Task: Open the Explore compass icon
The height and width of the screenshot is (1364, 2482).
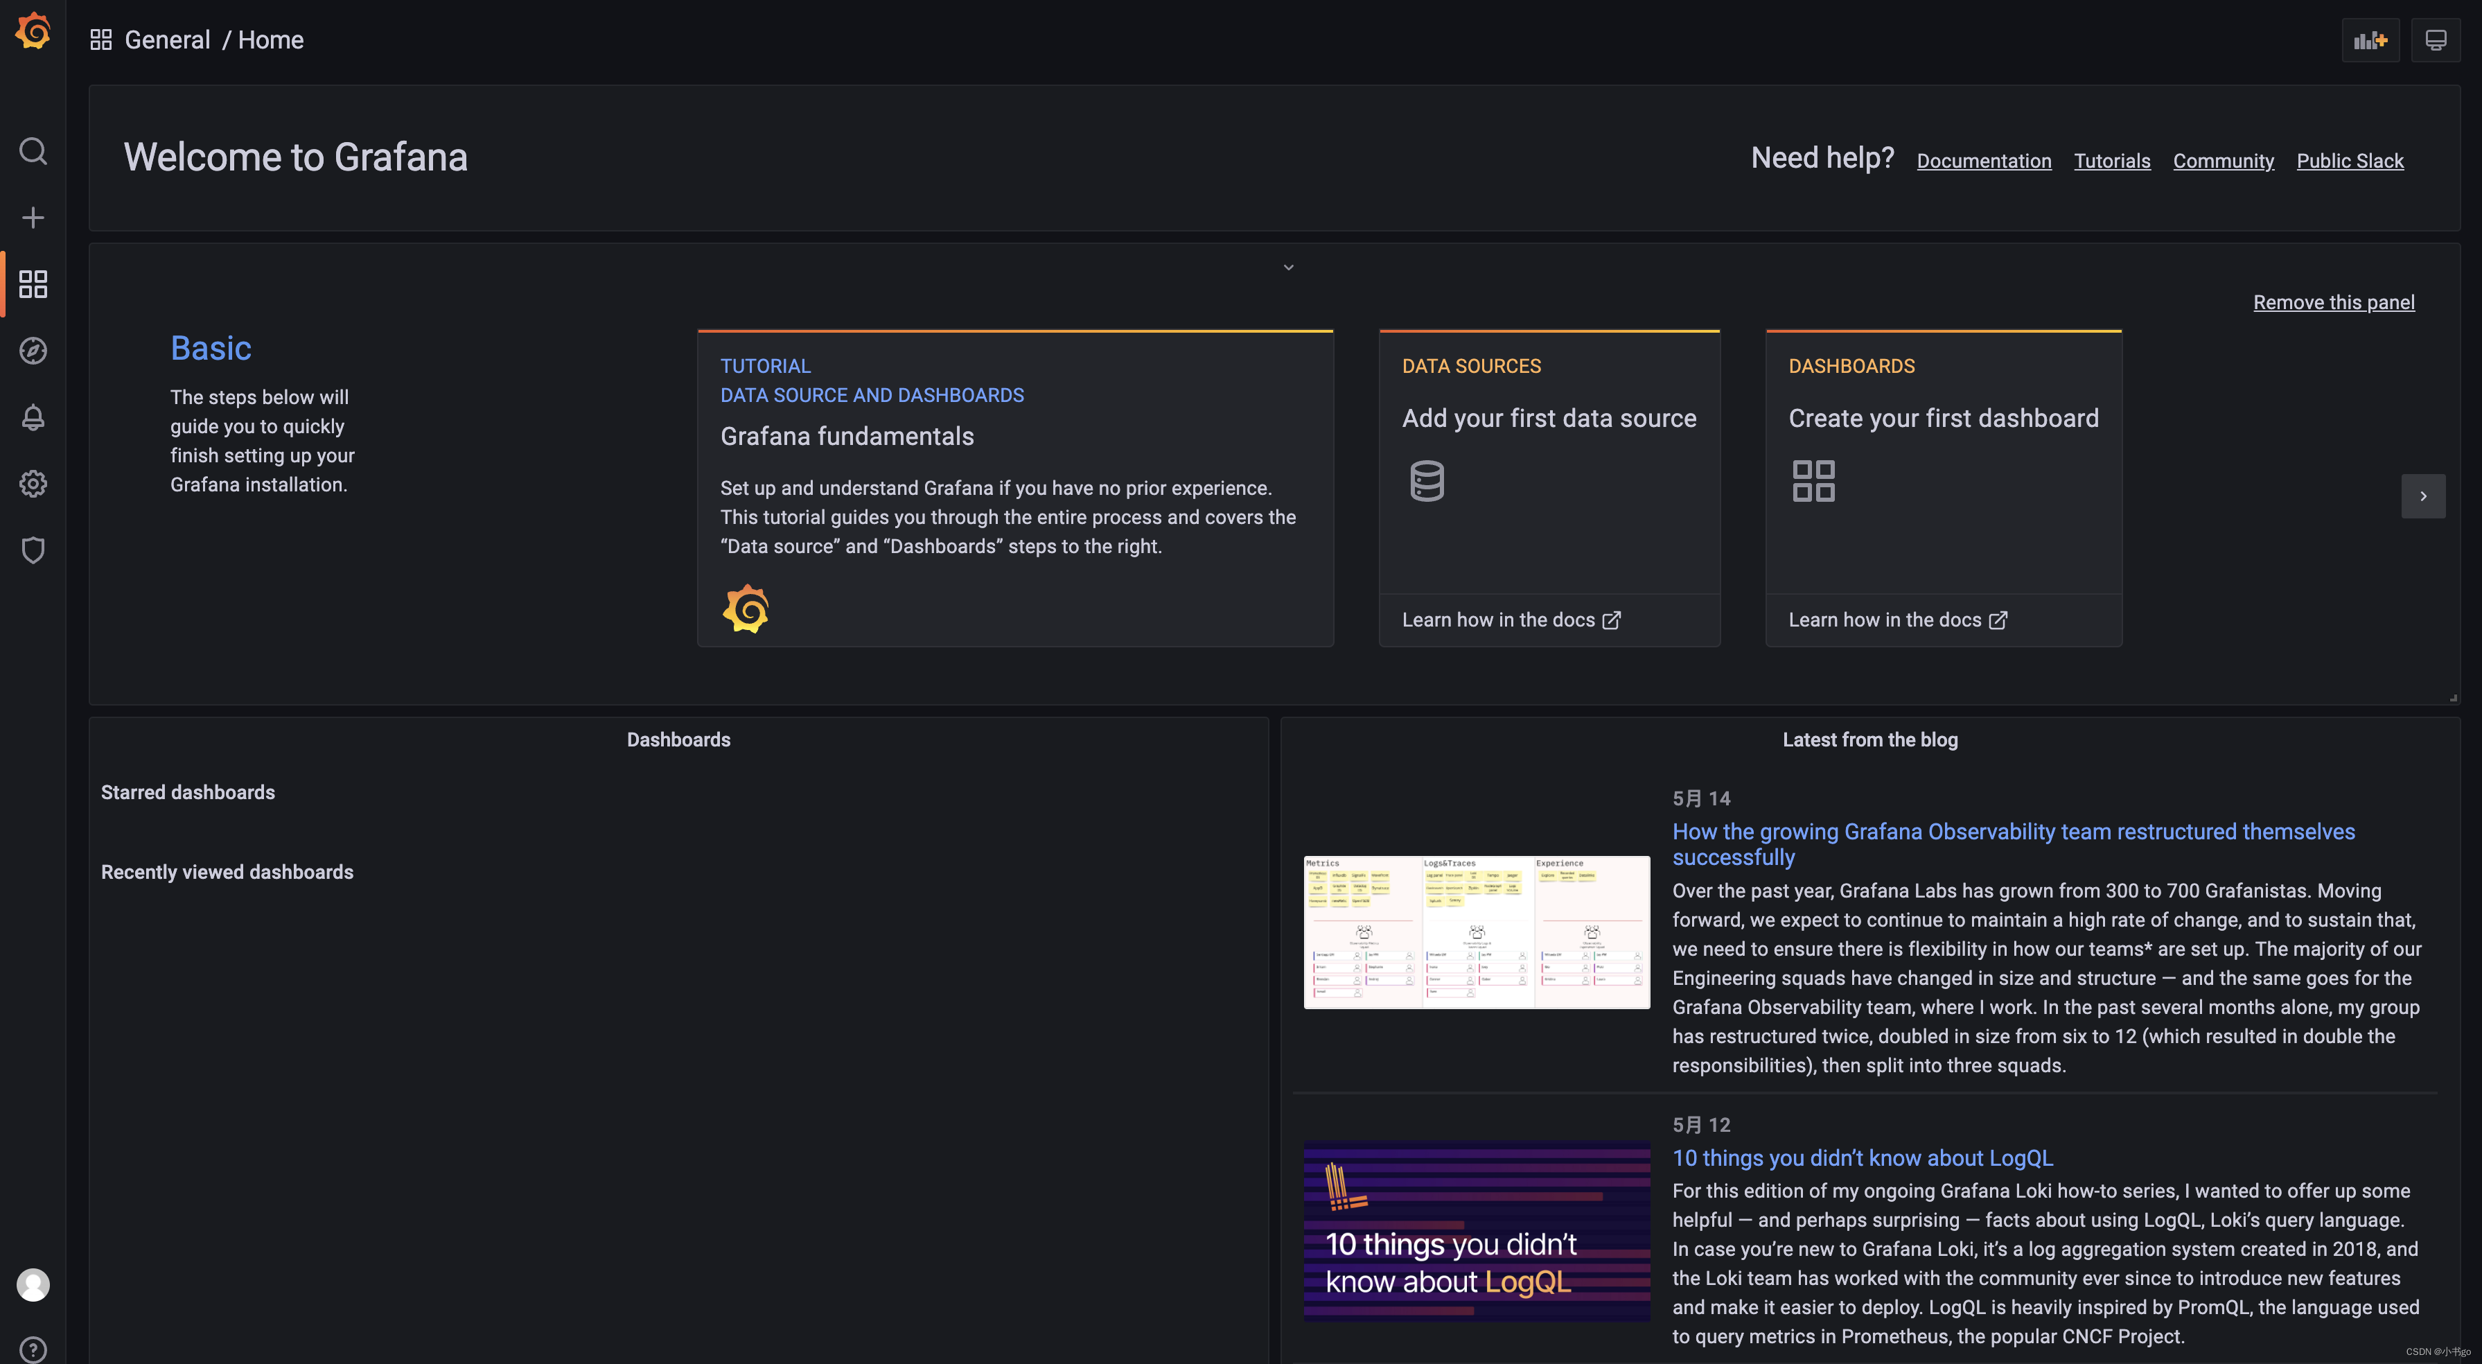Action: pyautogui.click(x=33, y=351)
